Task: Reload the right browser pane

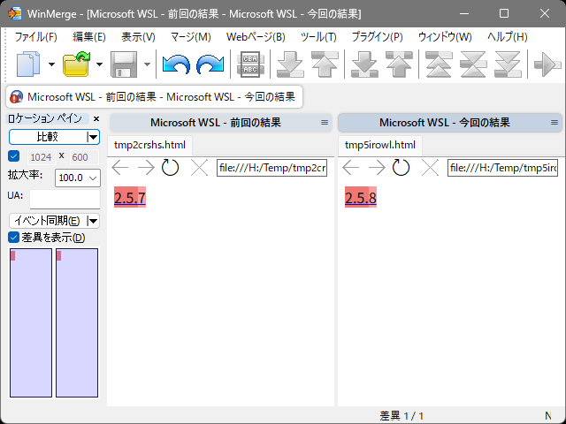Action: pos(401,168)
